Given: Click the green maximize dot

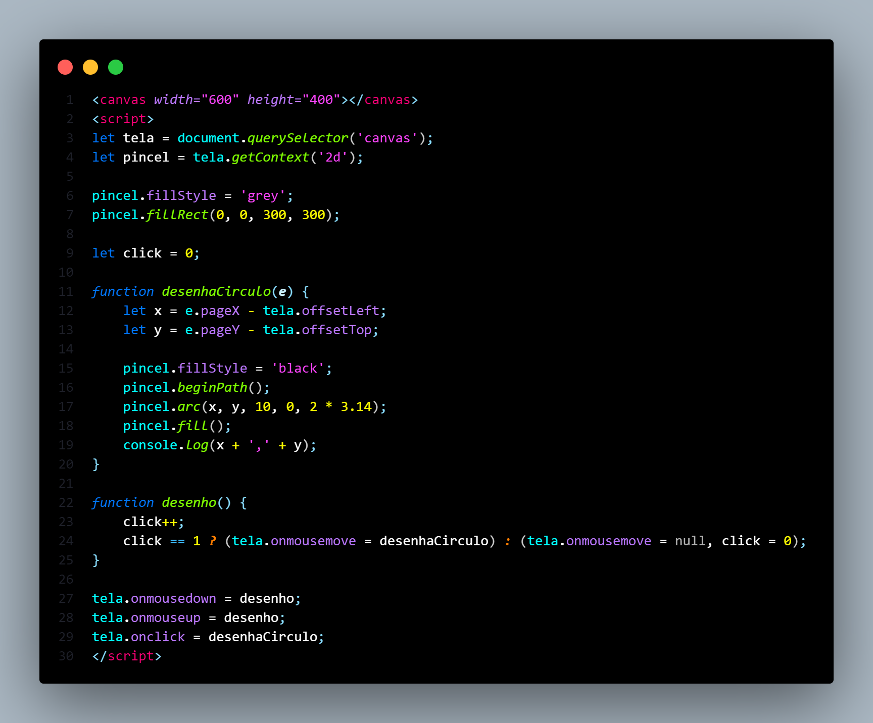Looking at the screenshot, I should pyautogui.click(x=116, y=67).
